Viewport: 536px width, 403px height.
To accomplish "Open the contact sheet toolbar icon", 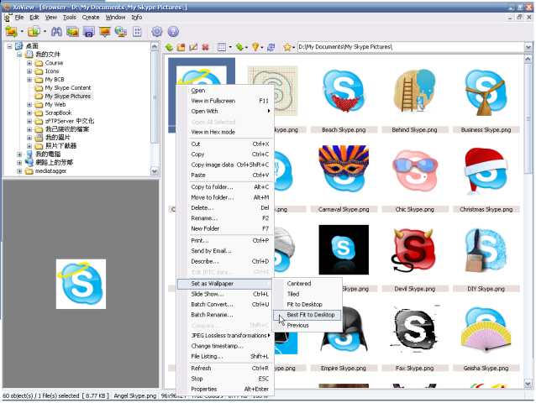I will [x=137, y=32].
